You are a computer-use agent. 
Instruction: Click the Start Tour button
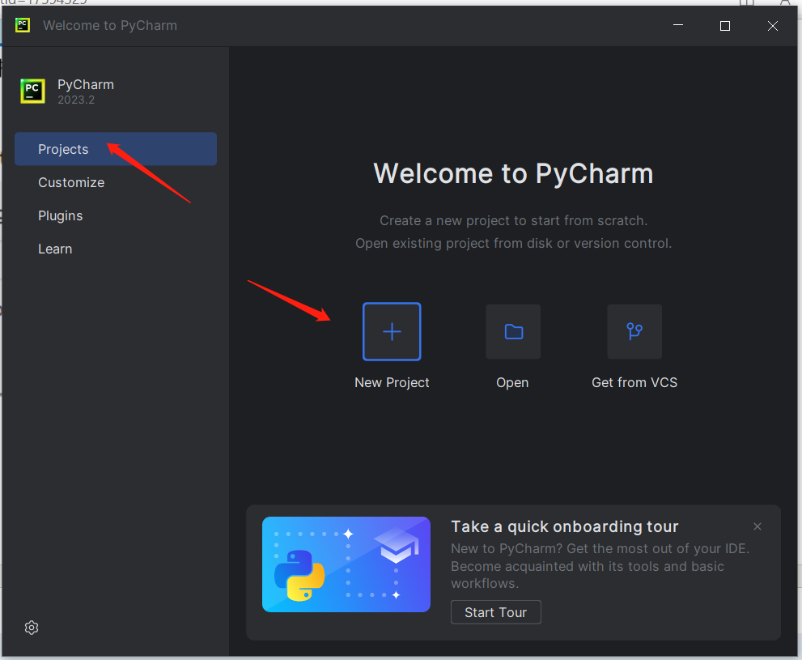tap(495, 612)
